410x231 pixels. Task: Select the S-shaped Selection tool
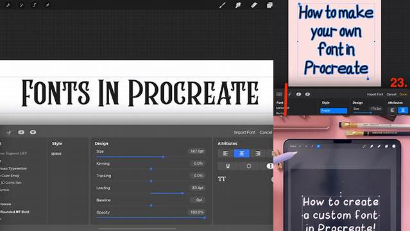(34, 5)
